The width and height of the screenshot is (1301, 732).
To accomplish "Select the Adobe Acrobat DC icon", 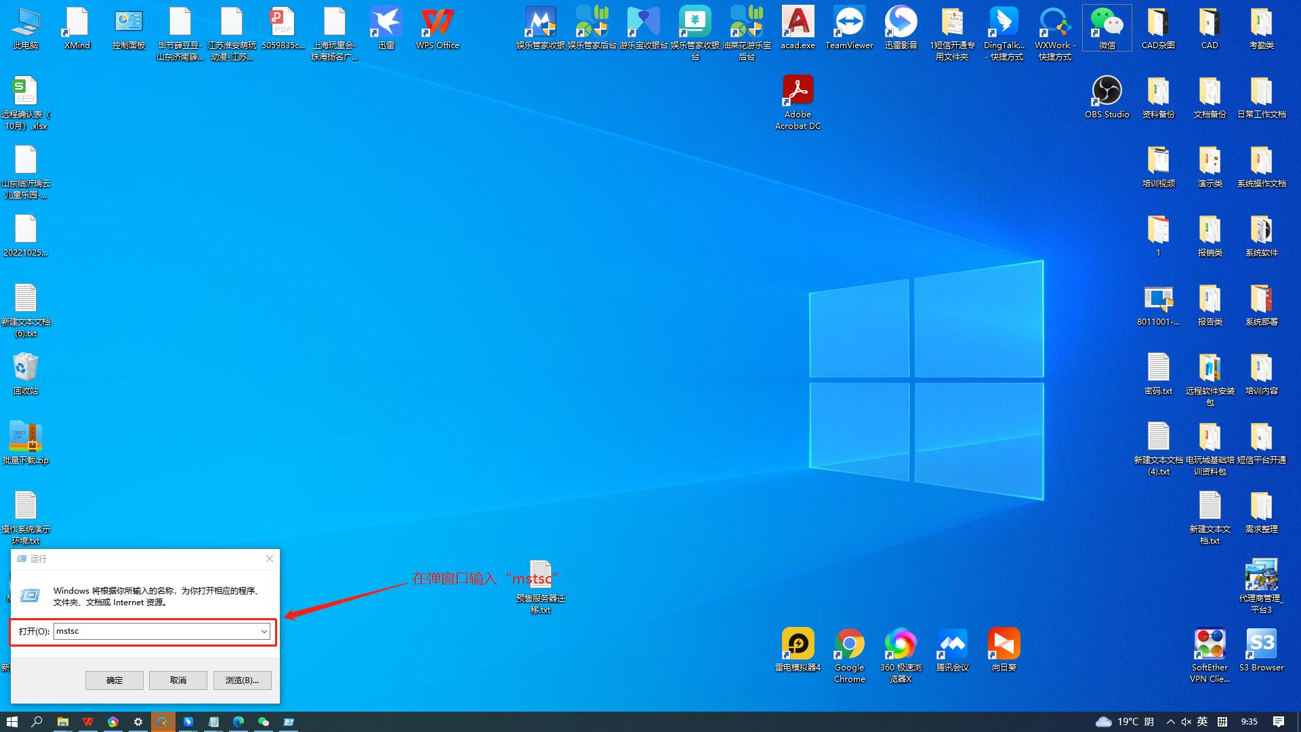I will click(798, 103).
